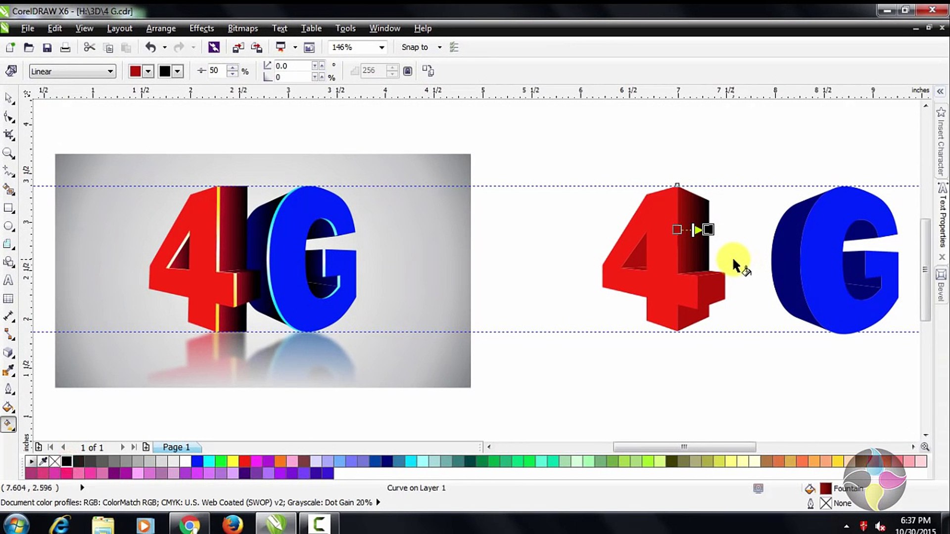Select the Ellipse tool
Screen dimensions: 950x534
(x=8, y=226)
